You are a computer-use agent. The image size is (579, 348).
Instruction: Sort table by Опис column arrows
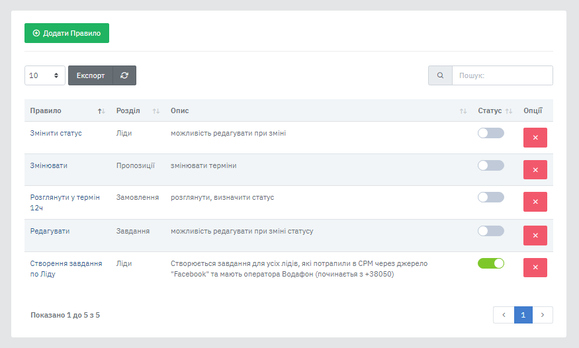pyautogui.click(x=463, y=111)
